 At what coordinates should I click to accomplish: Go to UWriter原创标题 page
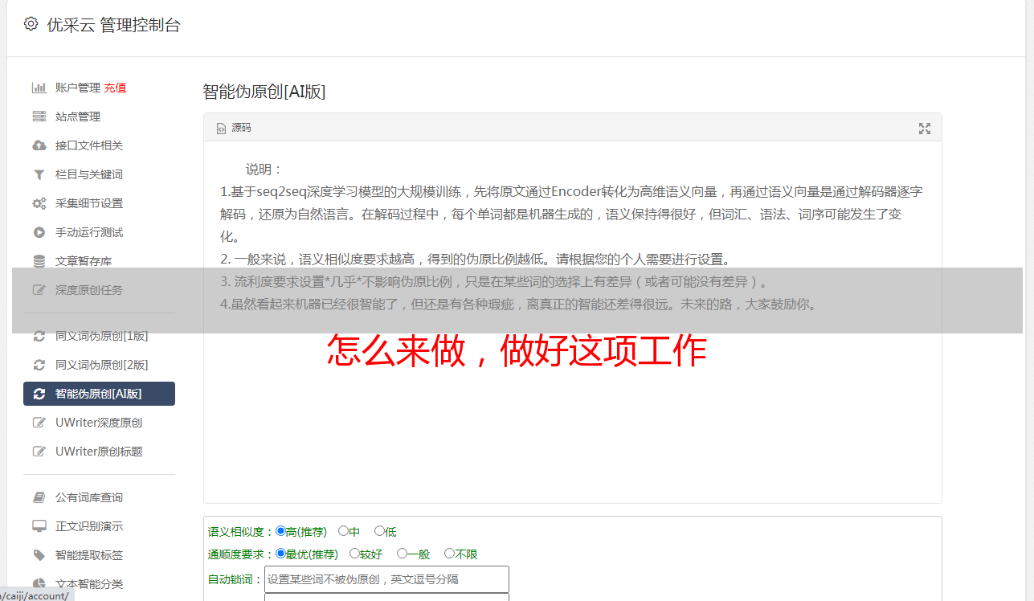99,452
